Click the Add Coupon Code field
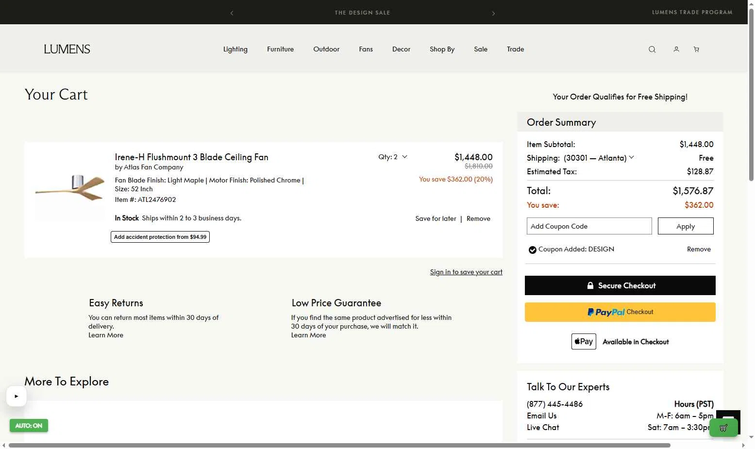This screenshot has height=449, width=755. [x=589, y=226]
